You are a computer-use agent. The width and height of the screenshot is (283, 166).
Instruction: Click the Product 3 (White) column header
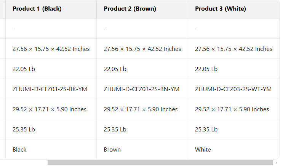(221, 9)
